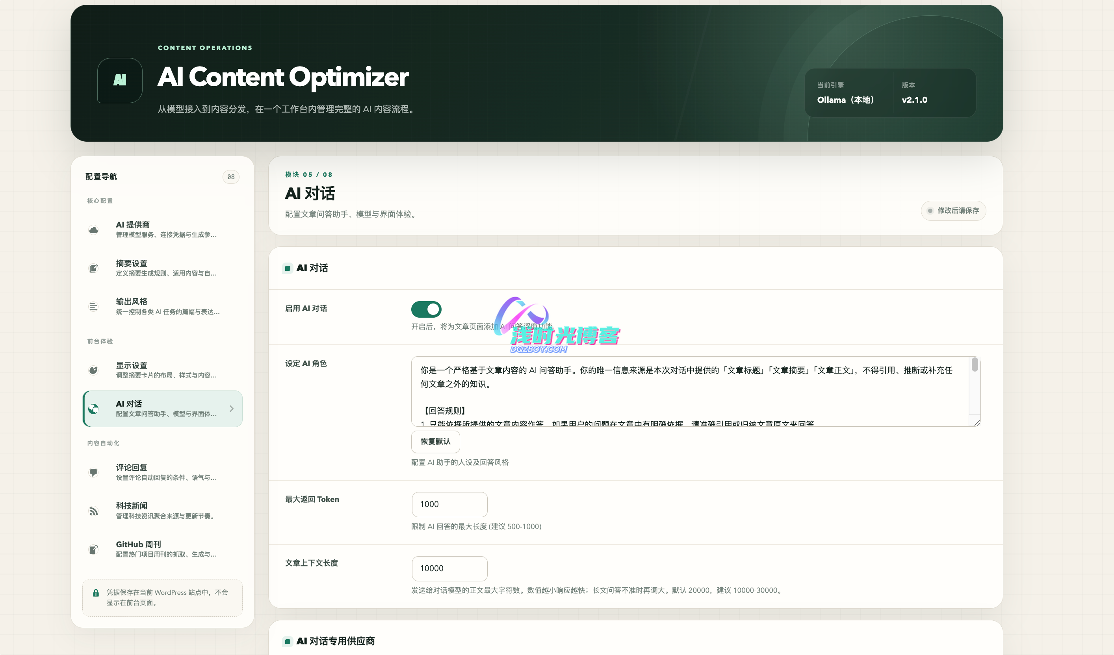Click the '核心配置' group label
Image resolution: width=1114 pixels, height=655 pixels.
100,200
